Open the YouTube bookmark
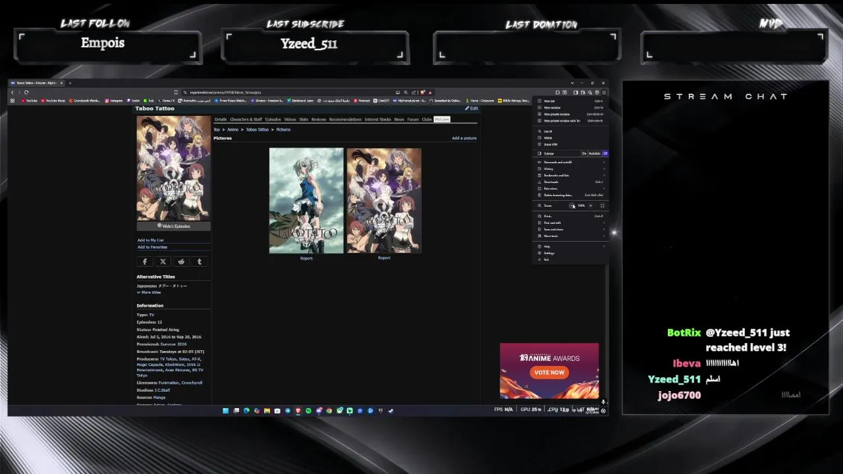843x474 pixels. [29, 101]
